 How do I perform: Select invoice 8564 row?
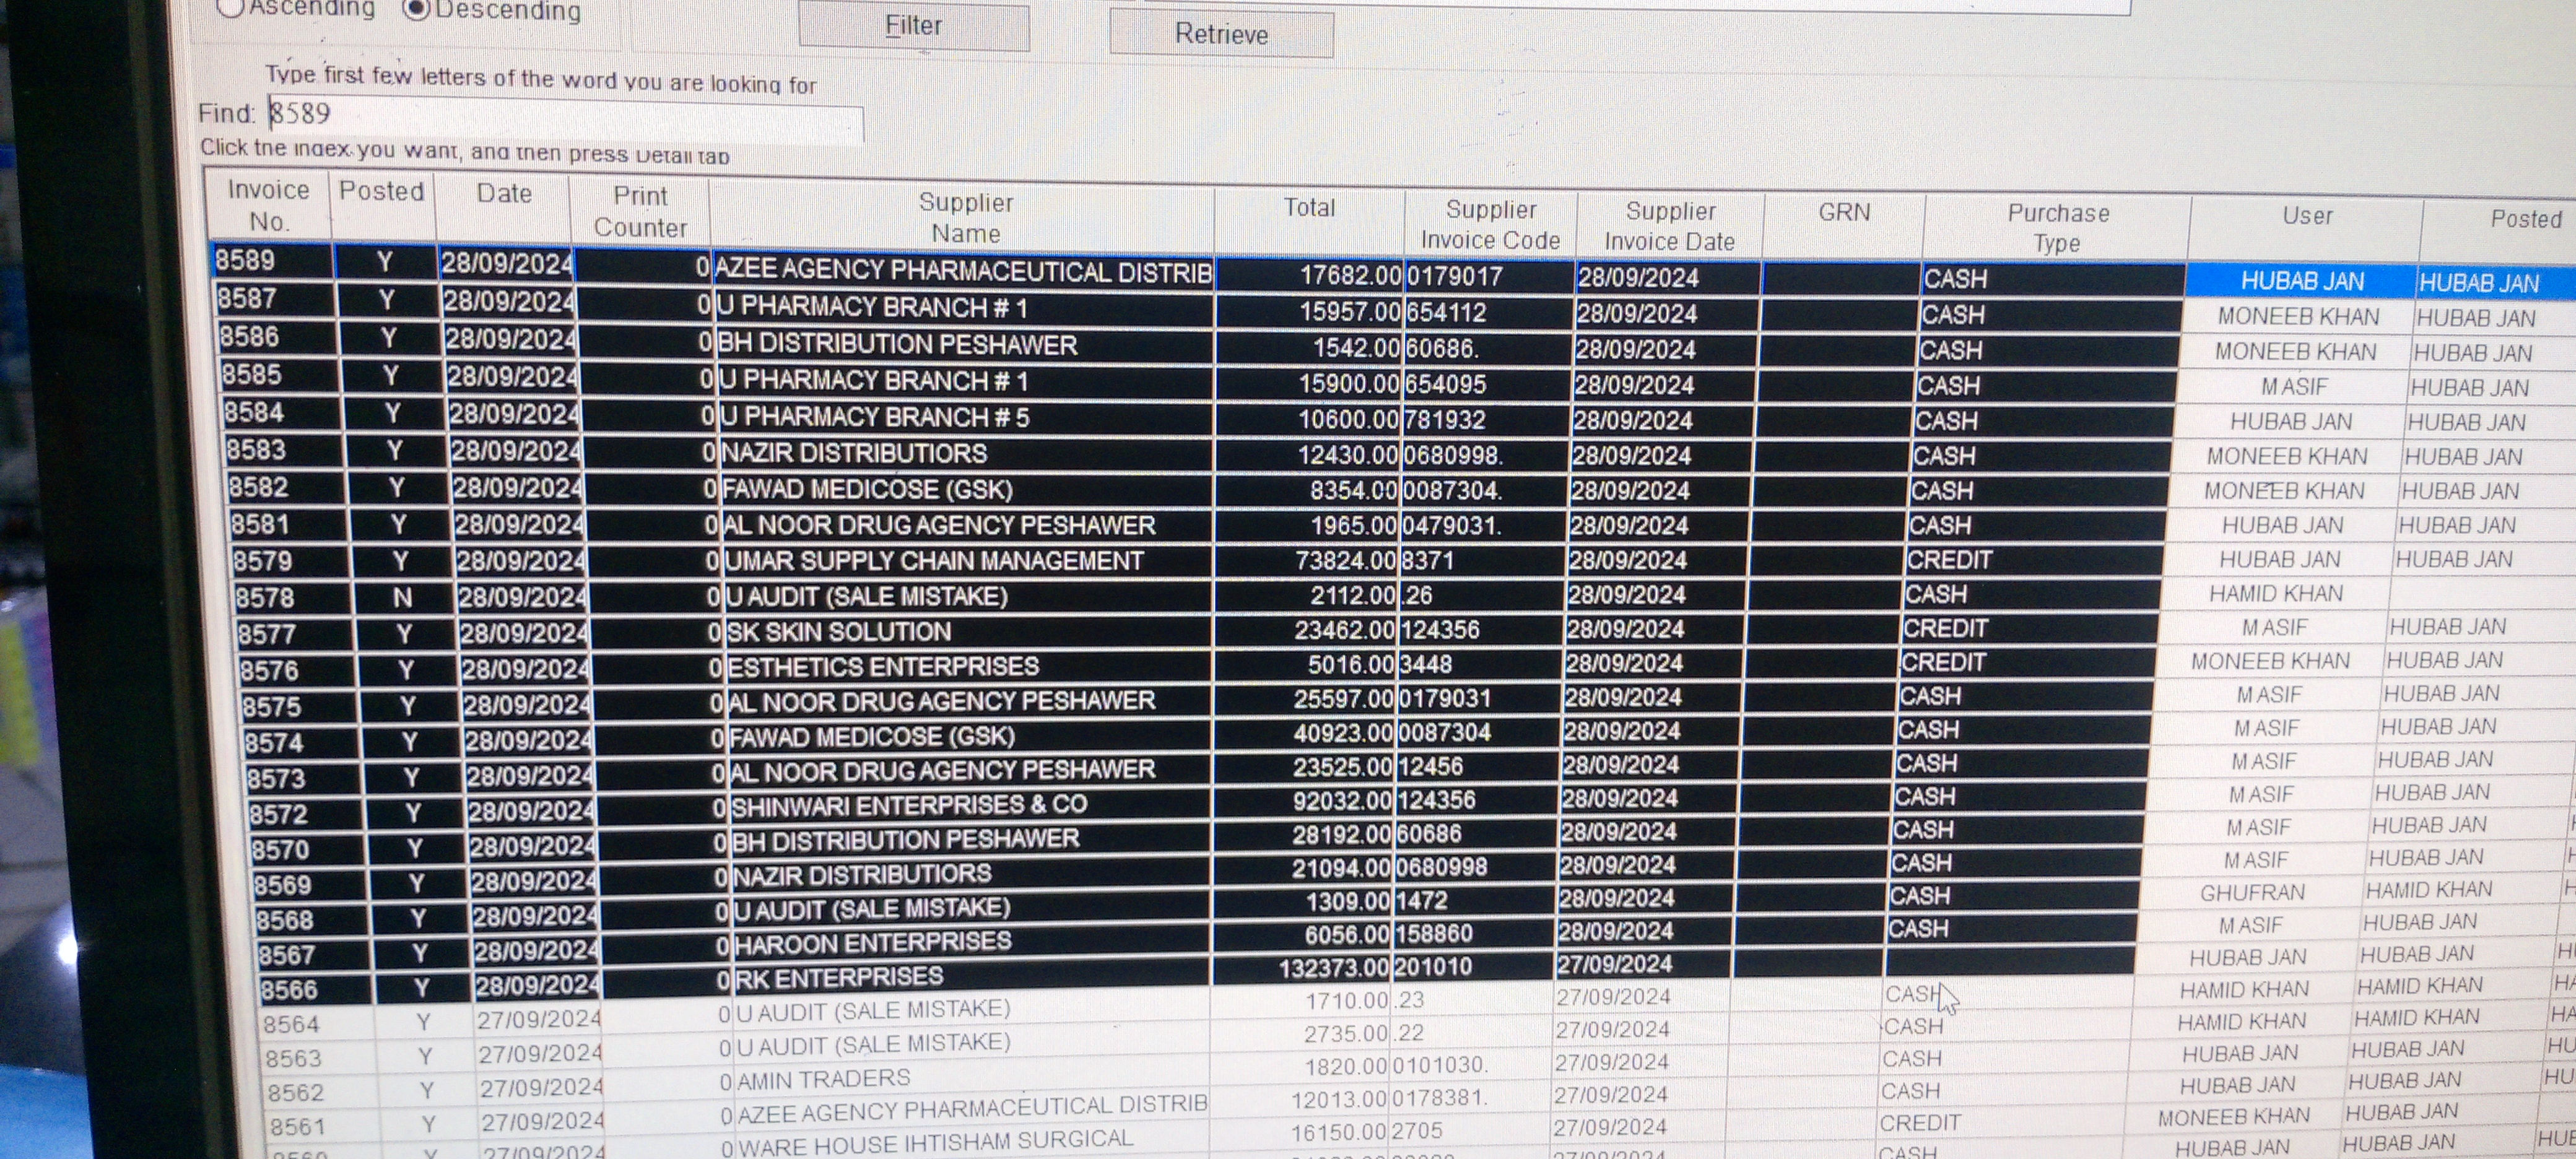(292, 1024)
